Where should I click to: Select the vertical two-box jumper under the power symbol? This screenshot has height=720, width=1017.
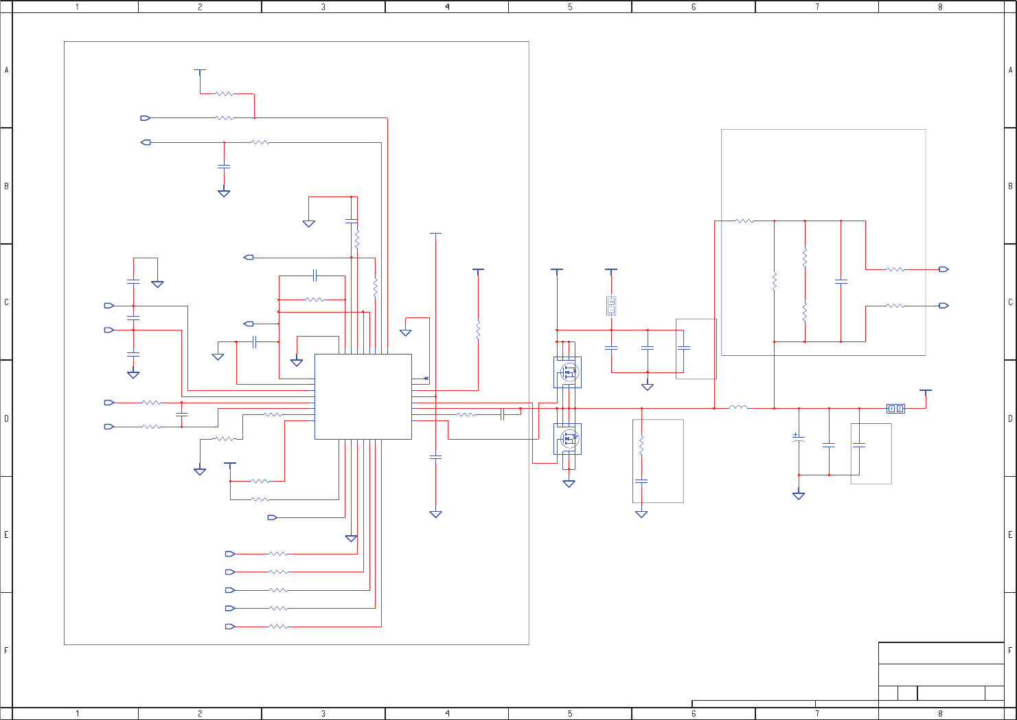[611, 306]
